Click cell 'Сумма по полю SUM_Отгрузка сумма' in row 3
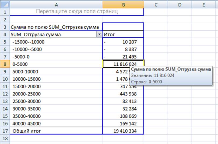218x144 pixels. (56, 27)
